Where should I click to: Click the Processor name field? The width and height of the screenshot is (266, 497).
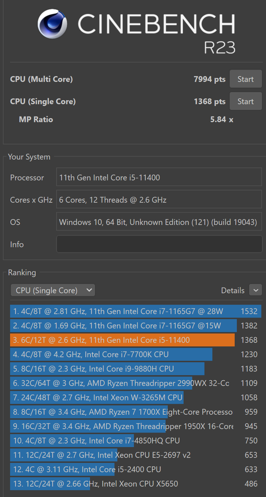[159, 178]
